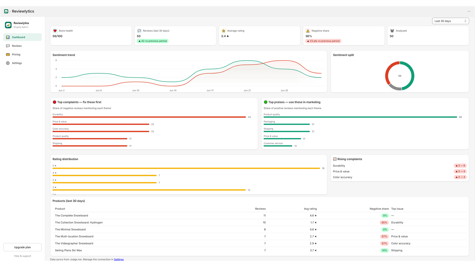475x267 pixels.
Task: Click the Negative share warning triangle icon
Action: pos(308,31)
